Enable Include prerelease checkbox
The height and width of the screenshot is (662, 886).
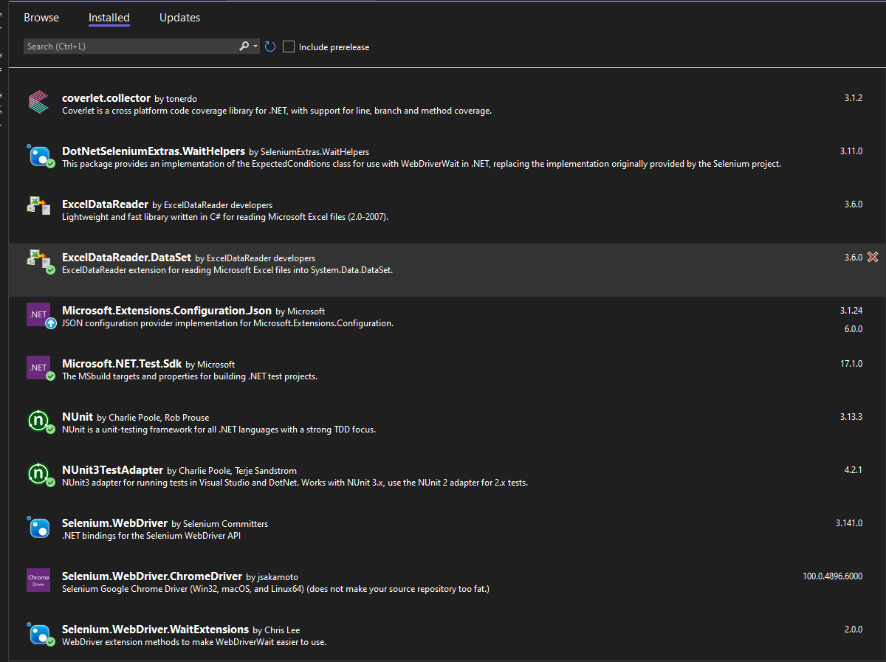click(x=289, y=46)
